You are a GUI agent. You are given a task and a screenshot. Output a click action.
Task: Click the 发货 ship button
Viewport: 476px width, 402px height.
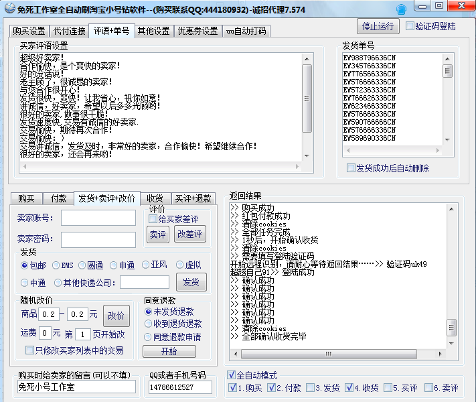tap(191, 282)
